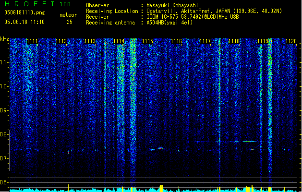Click the 1.1 kHz axis label
The image size is (302, 192).
[4, 62]
